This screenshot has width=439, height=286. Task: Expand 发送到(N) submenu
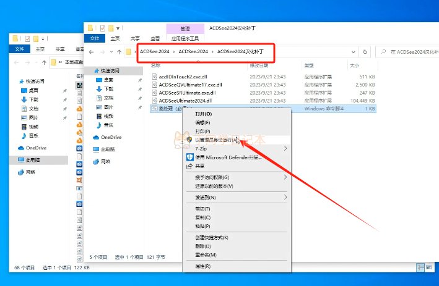click(237, 198)
